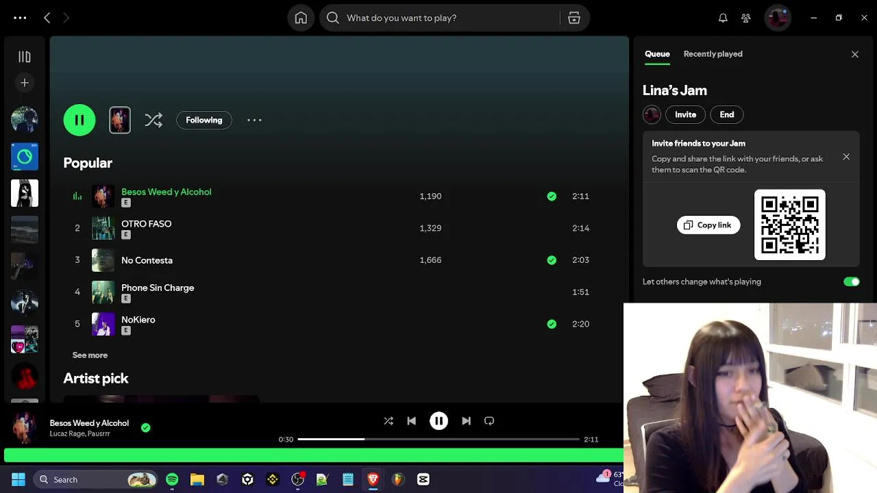Open Friend Activity icon

[x=746, y=18]
